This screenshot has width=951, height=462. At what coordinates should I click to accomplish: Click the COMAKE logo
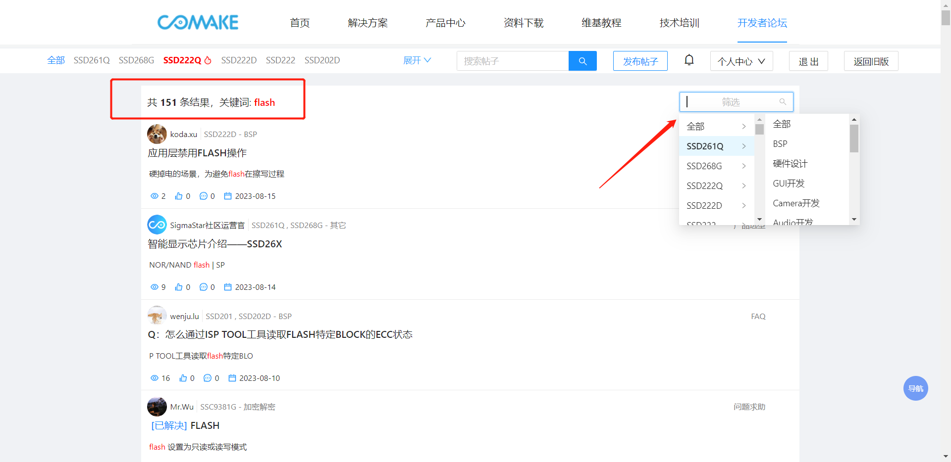(x=198, y=22)
